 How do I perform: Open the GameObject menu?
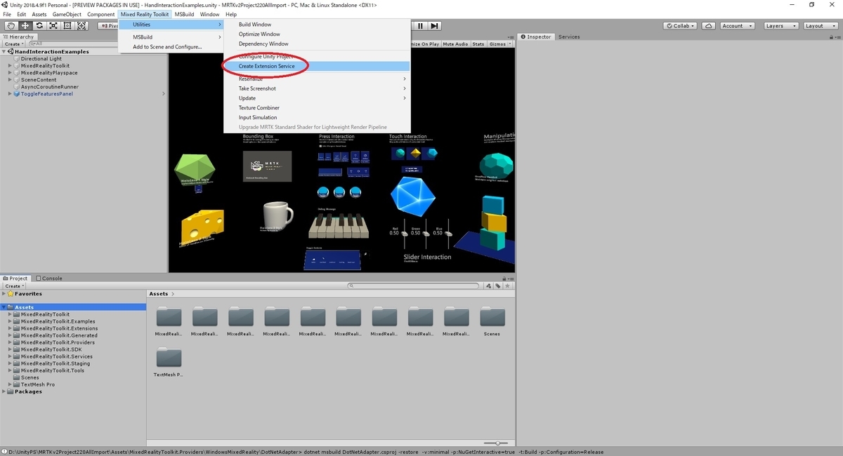67,14
